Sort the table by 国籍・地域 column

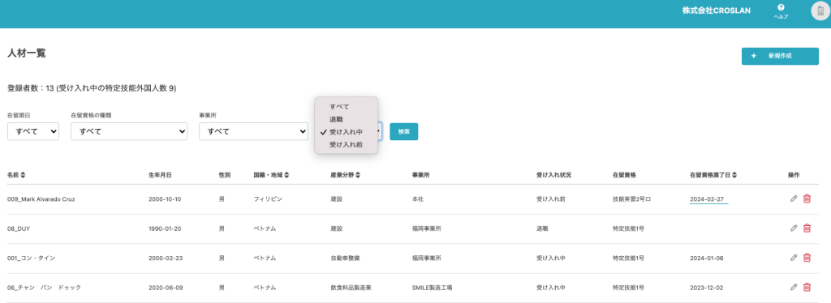(286, 174)
